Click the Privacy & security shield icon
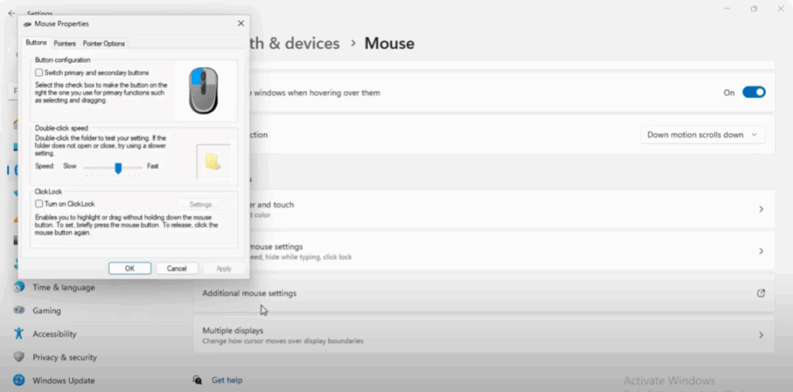Viewport: 793px width, 392px height. click(x=19, y=357)
